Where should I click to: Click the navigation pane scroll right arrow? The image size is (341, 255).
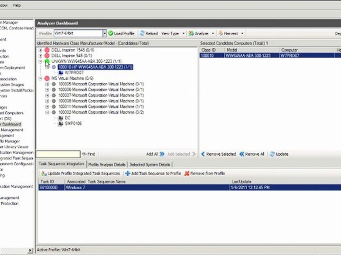coord(30,250)
